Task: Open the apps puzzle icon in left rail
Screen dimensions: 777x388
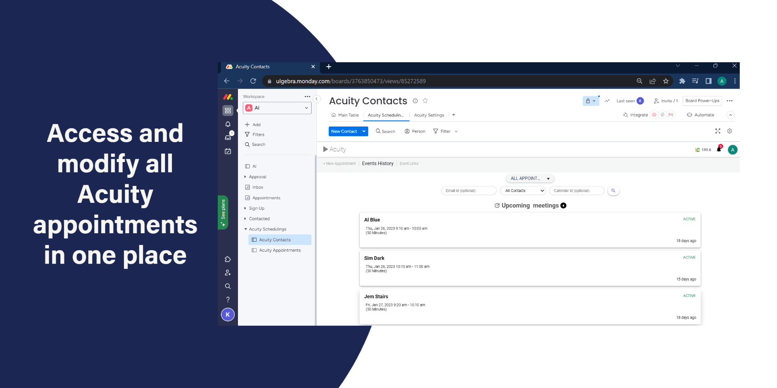Action: pos(228,259)
